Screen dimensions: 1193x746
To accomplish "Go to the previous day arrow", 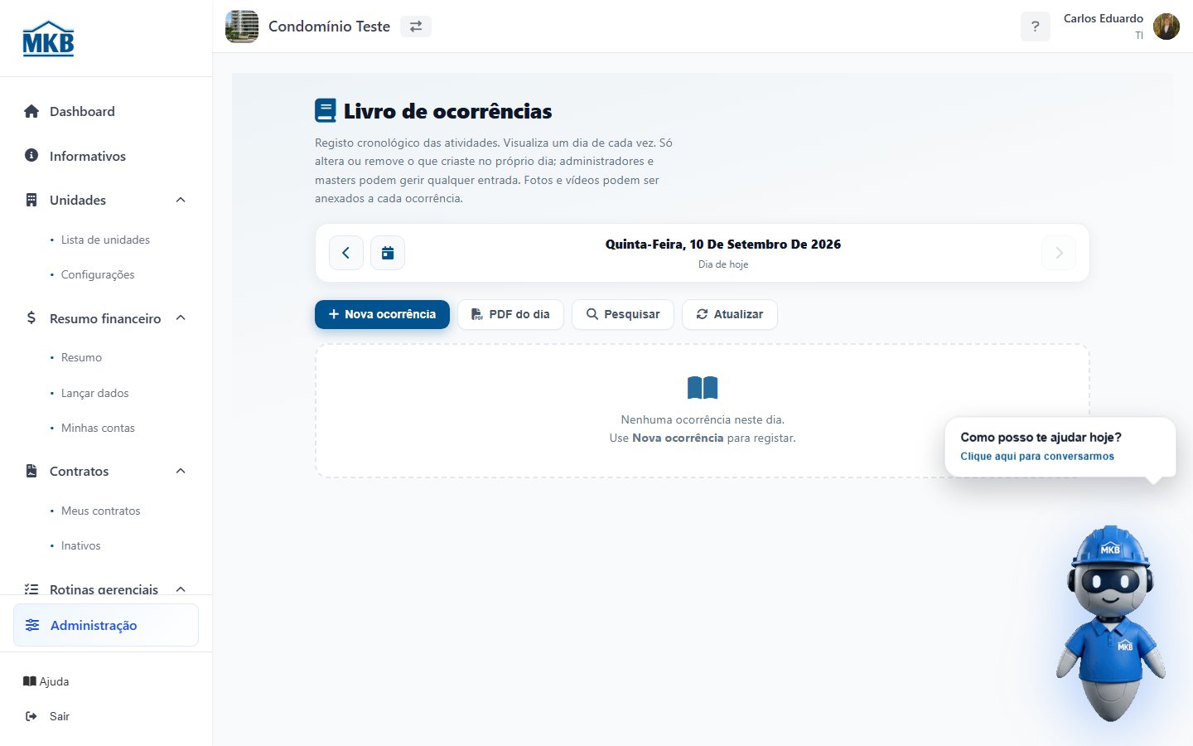I will click(x=346, y=253).
